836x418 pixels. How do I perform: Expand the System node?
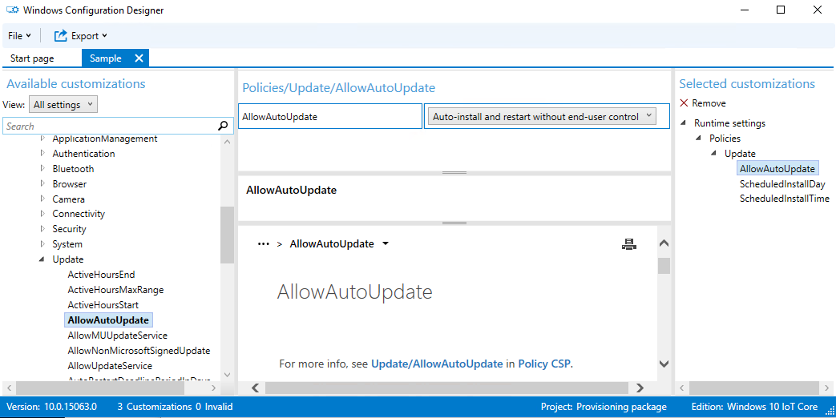[x=42, y=244]
